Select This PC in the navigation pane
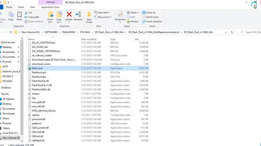Image resolution: width=261 pixels, height=146 pixels. (x=5, y=94)
